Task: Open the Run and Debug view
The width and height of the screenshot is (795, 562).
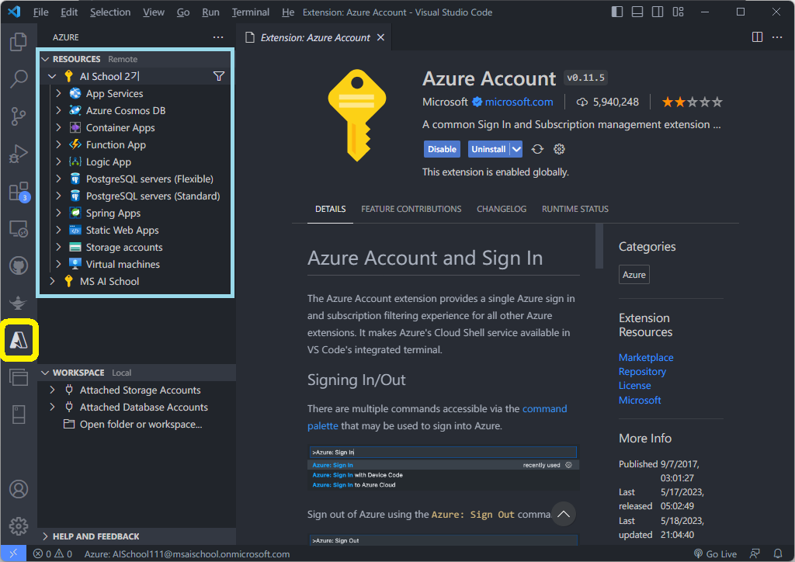Action: coord(19,154)
